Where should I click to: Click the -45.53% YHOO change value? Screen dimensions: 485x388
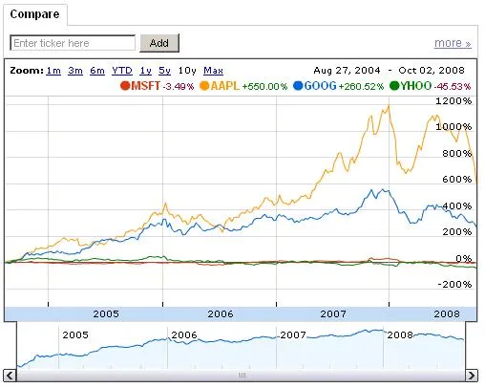coord(453,87)
